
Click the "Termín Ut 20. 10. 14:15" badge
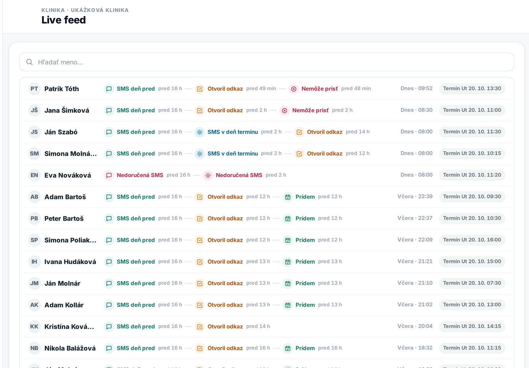click(472, 326)
